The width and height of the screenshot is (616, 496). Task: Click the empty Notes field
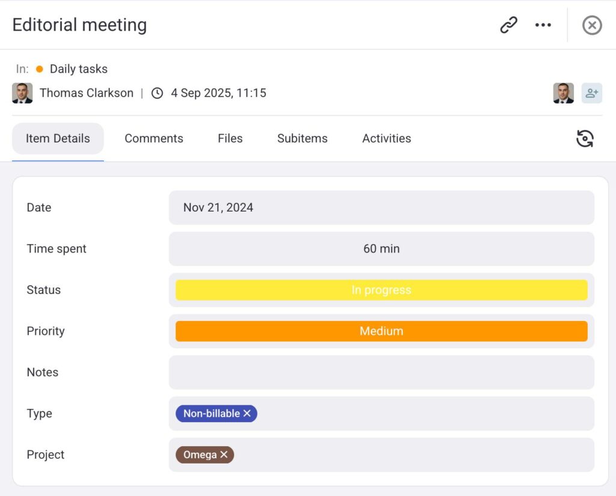[x=381, y=372]
